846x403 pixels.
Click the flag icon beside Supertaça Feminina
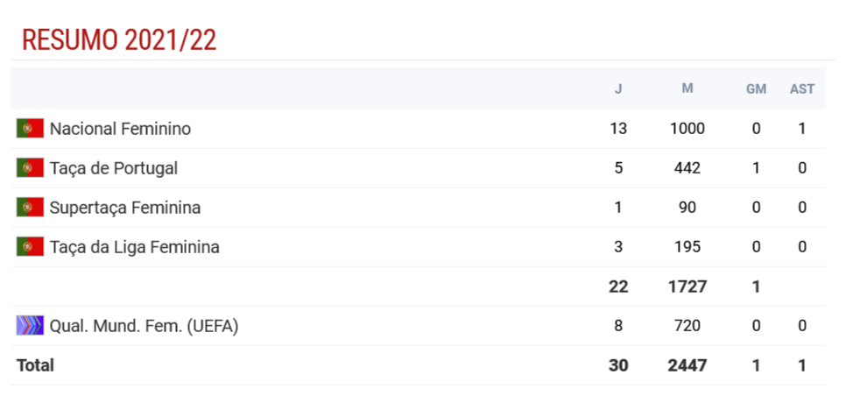(x=30, y=208)
